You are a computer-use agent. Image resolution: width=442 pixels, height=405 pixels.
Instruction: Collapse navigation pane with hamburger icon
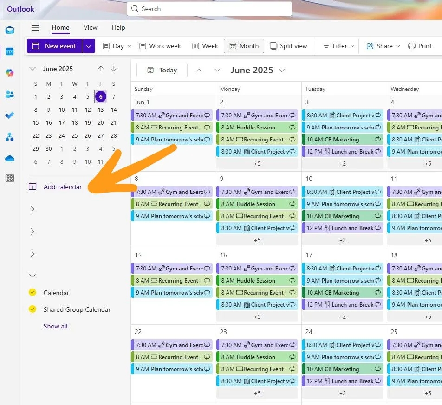coord(35,28)
